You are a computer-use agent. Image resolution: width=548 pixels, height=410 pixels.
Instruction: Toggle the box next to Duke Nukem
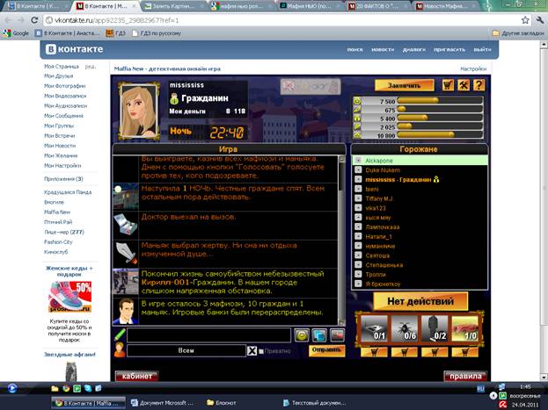coord(358,169)
